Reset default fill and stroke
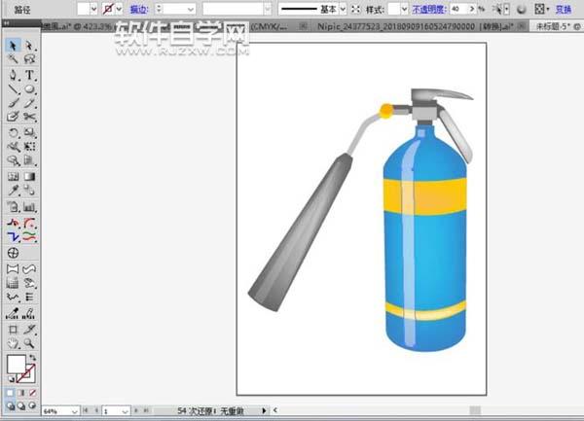 (x=11, y=379)
